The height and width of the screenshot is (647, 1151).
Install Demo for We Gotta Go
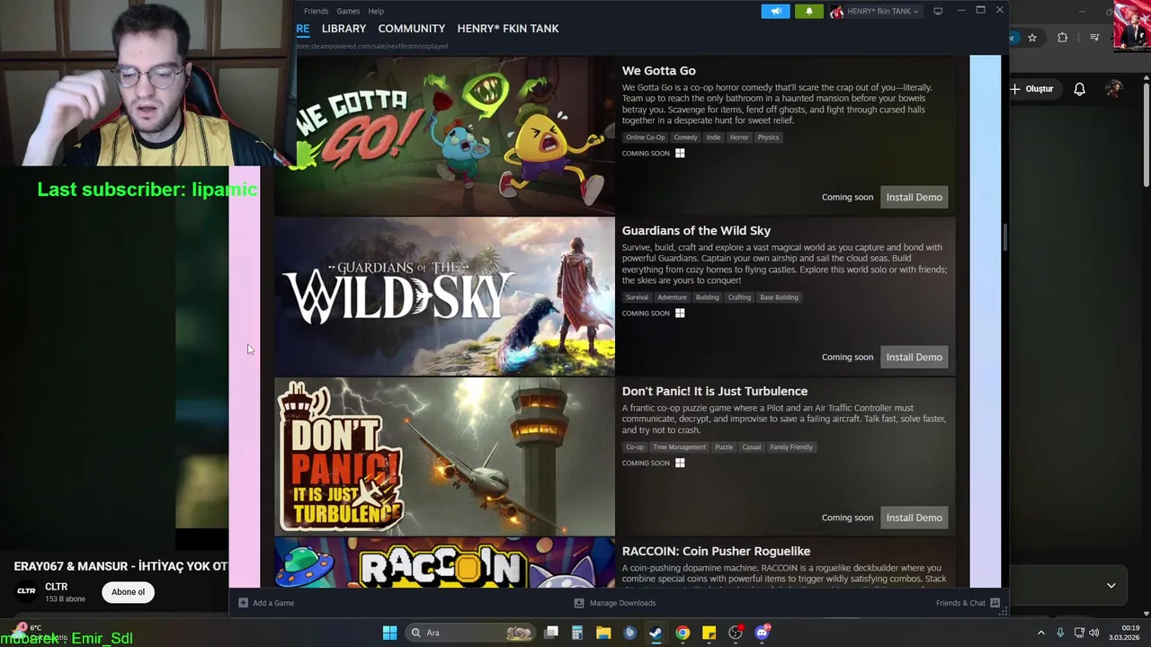(x=914, y=197)
